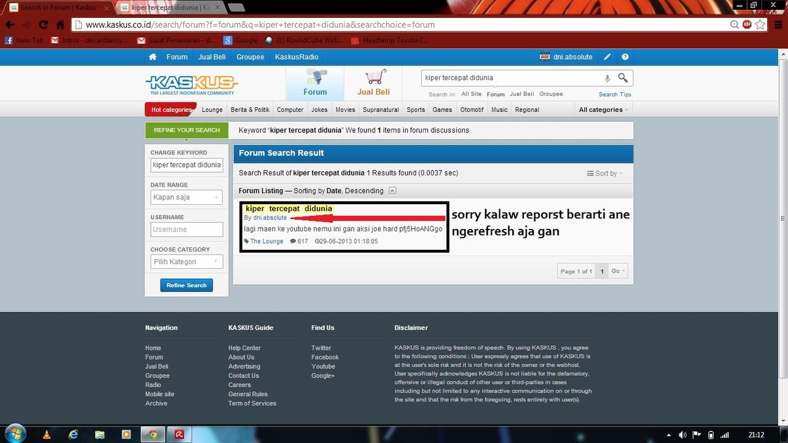The width and height of the screenshot is (788, 443).
Task: Open the file explorer taskbar icon
Action: [100, 434]
